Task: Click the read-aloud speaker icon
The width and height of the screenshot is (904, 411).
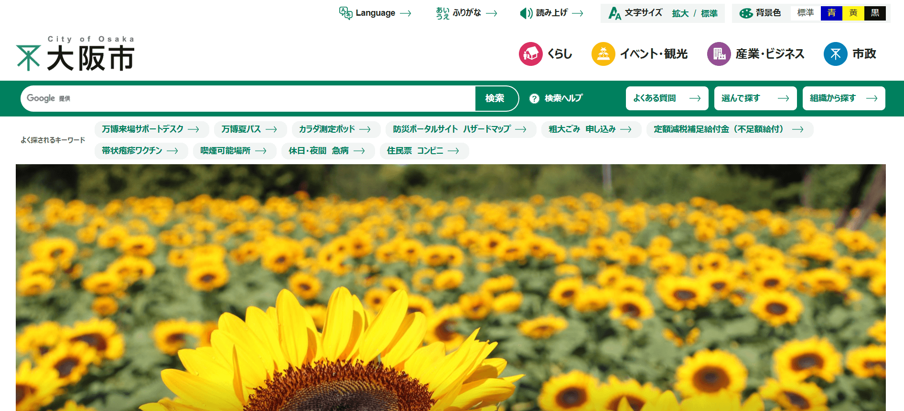Action: pyautogui.click(x=526, y=13)
